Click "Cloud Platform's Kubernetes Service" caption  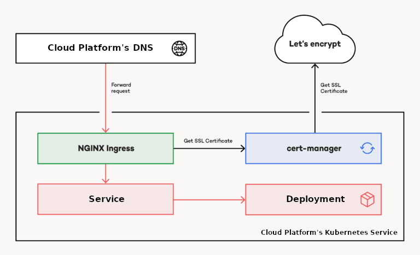tap(329, 232)
